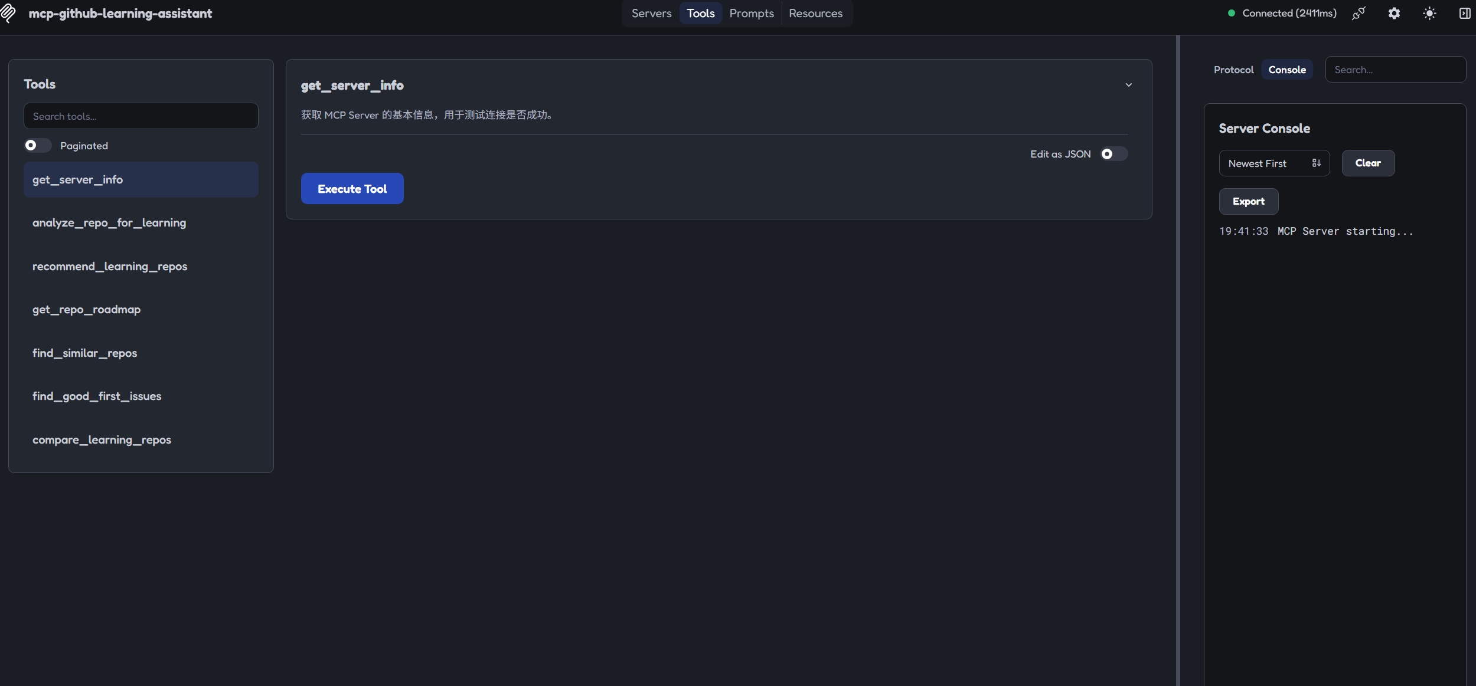
Task: Collapse the get_server_info panel chevron
Action: (x=1128, y=85)
